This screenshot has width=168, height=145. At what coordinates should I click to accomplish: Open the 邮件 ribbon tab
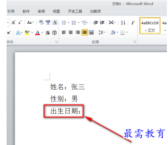click(x=26, y=11)
